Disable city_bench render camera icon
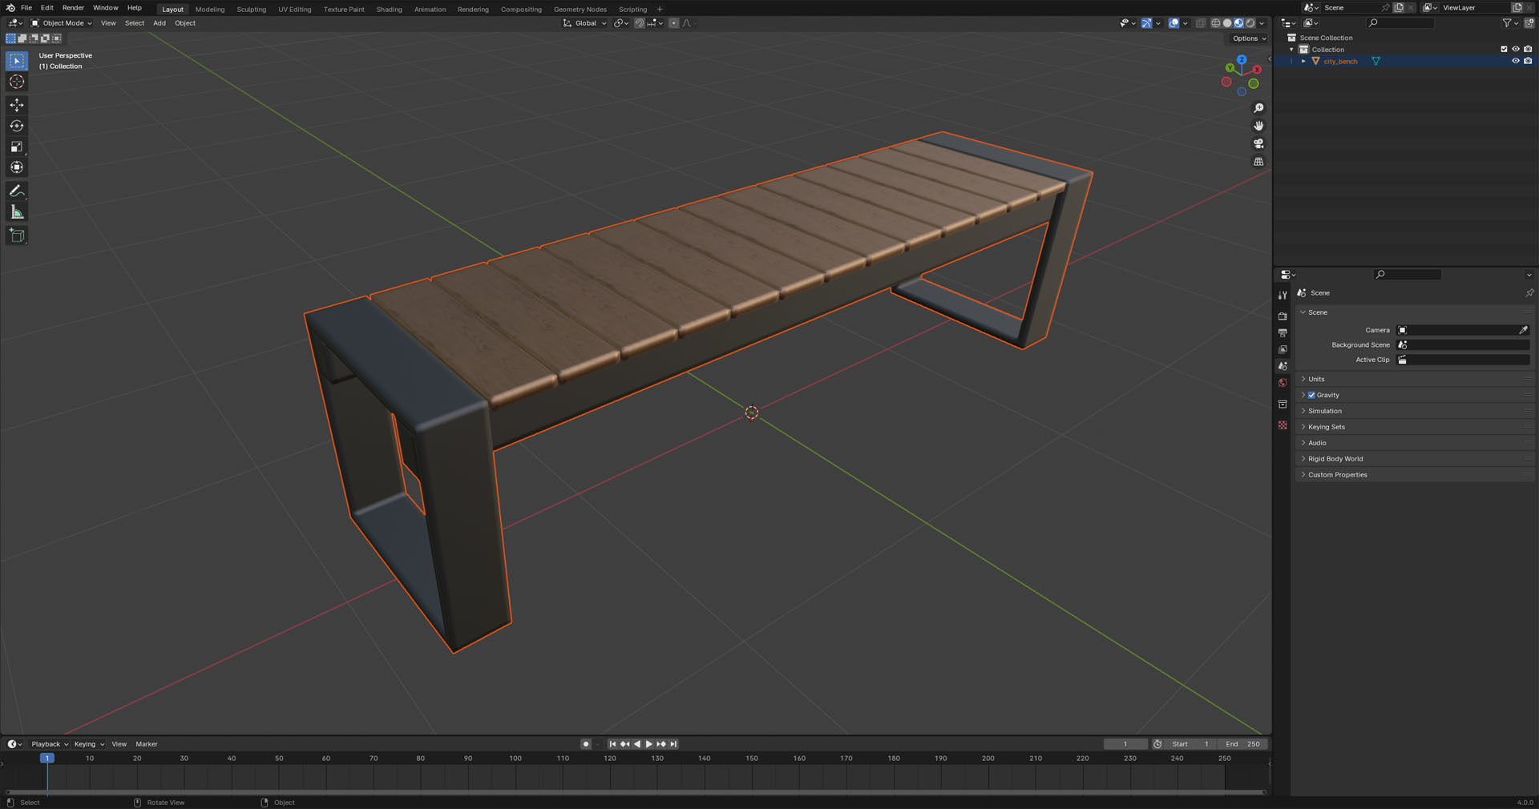The image size is (1539, 809). tap(1528, 61)
